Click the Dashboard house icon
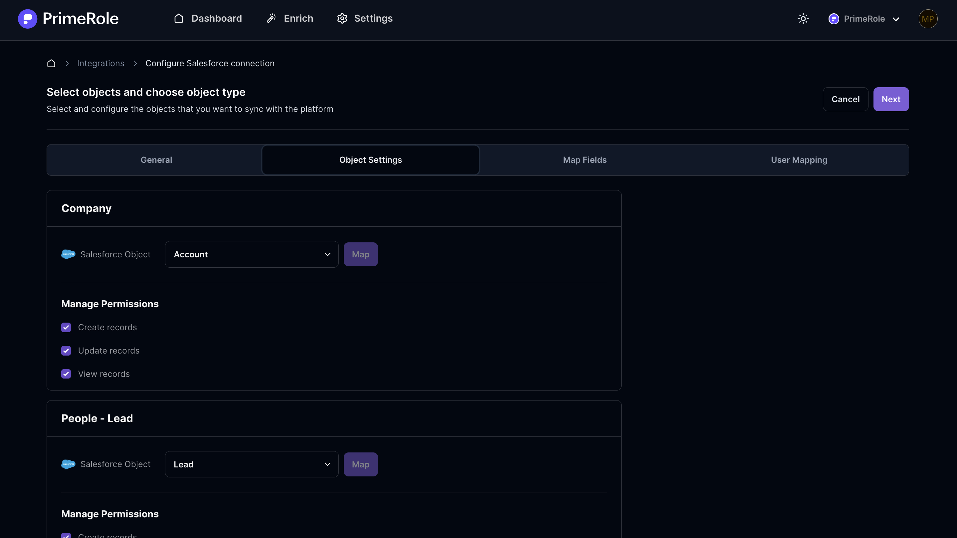The image size is (957, 538). [179, 19]
